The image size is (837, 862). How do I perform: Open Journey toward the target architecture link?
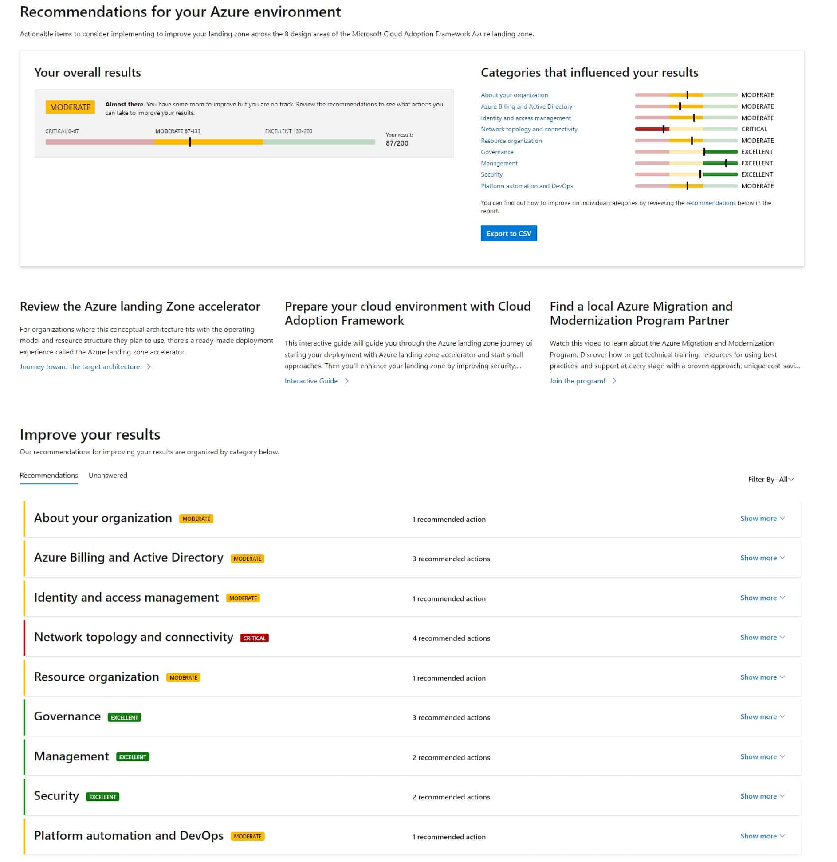(80, 366)
